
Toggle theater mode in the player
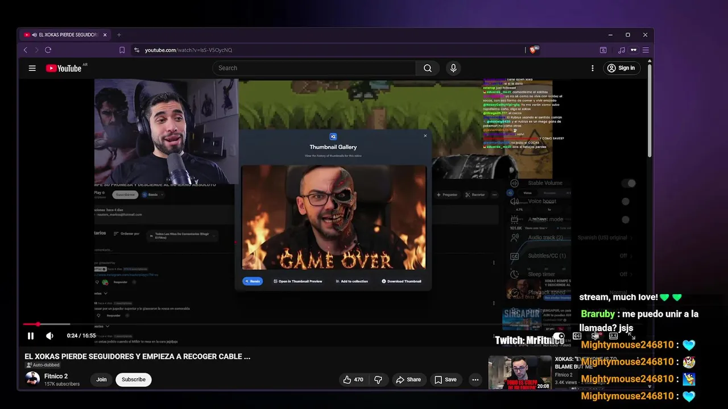(613, 336)
